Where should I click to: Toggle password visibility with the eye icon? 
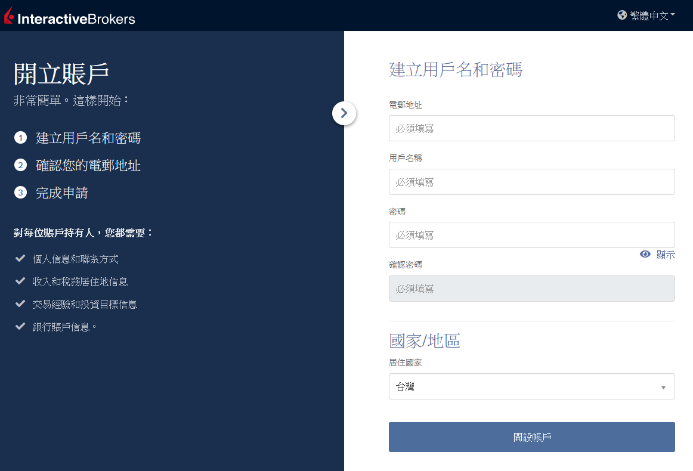(645, 254)
